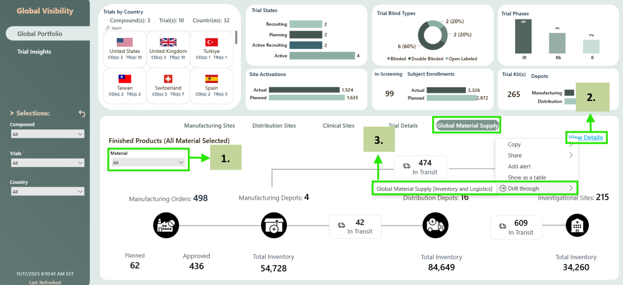This screenshot has width=623, height=285.
Task: Click the Manufacturing Depots warehouse icon
Action: pos(274,226)
